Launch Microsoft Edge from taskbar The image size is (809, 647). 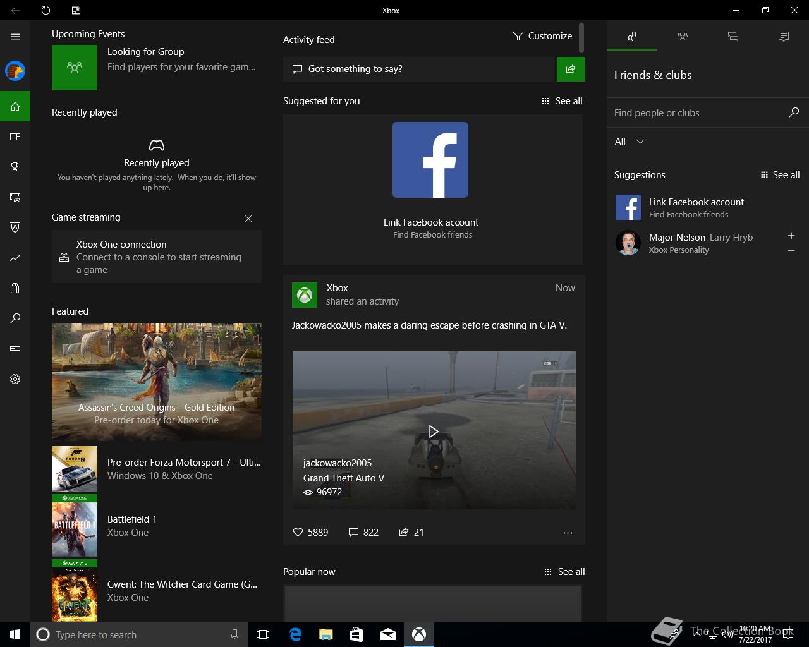point(295,634)
